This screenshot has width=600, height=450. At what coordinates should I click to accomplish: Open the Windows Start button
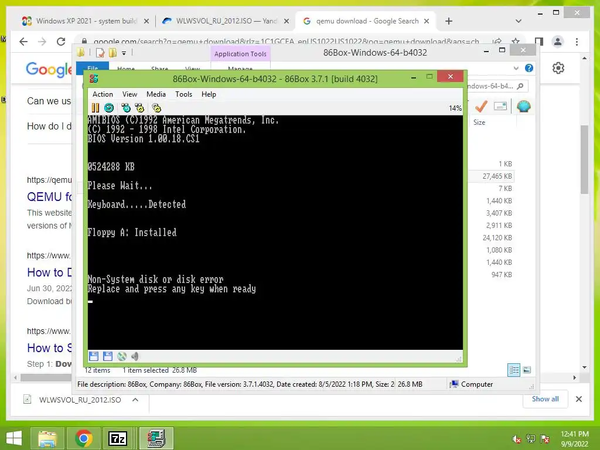click(x=14, y=438)
